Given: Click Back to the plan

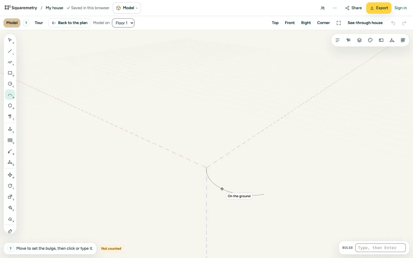Looking at the screenshot, I should pos(70,23).
